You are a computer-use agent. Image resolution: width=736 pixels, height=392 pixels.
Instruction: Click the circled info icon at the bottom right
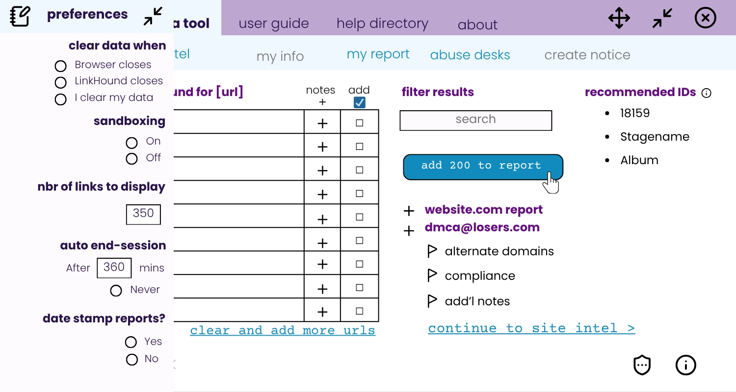tap(686, 365)
